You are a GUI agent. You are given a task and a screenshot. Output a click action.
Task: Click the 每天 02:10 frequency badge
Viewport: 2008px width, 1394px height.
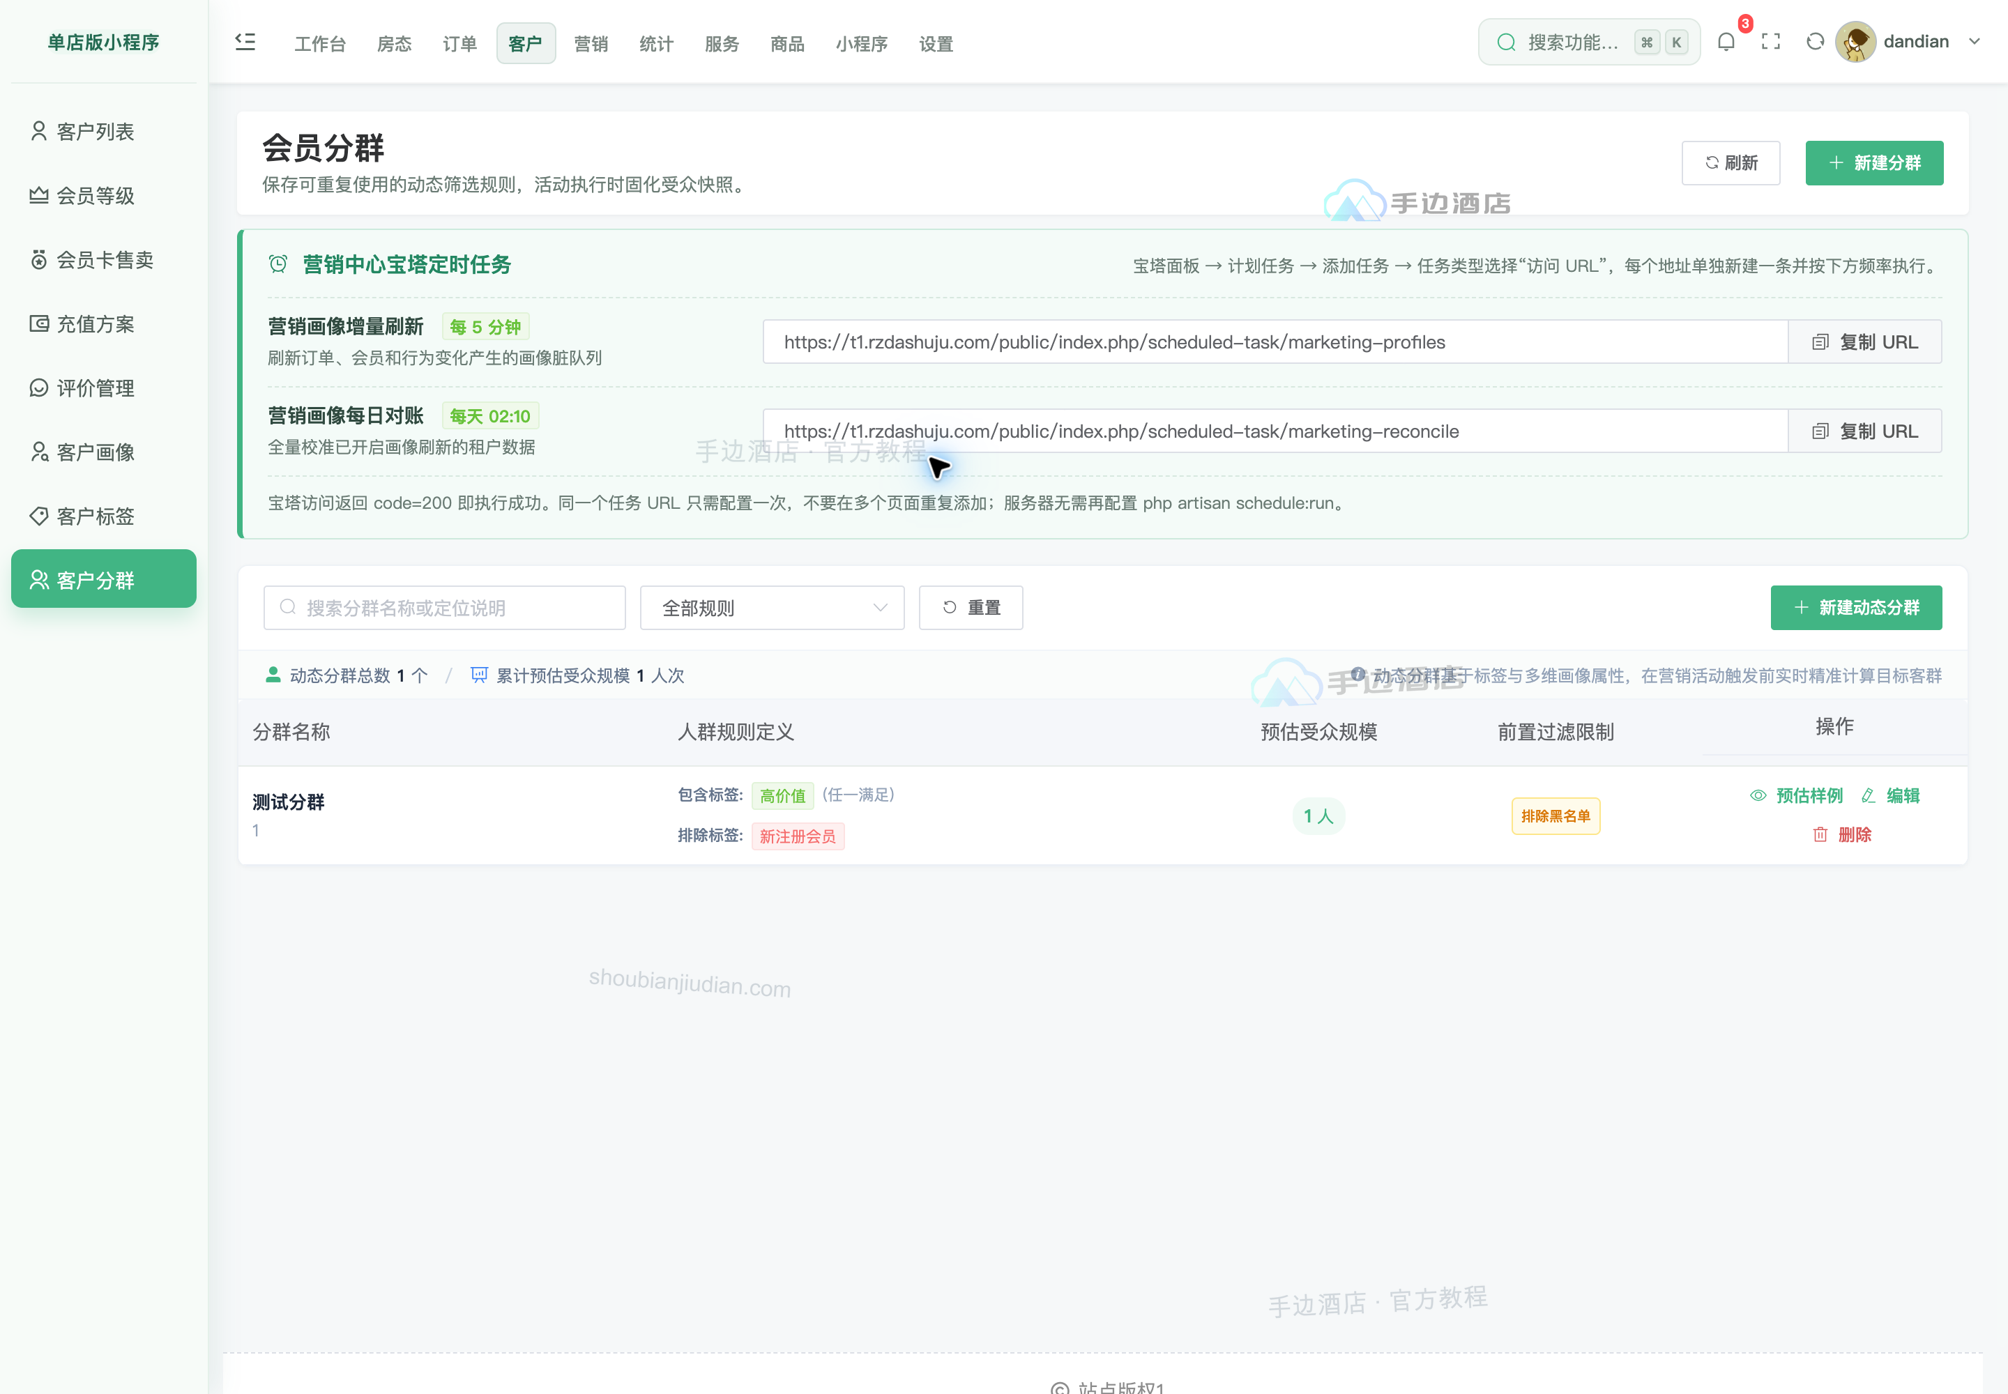coord(490,415)
